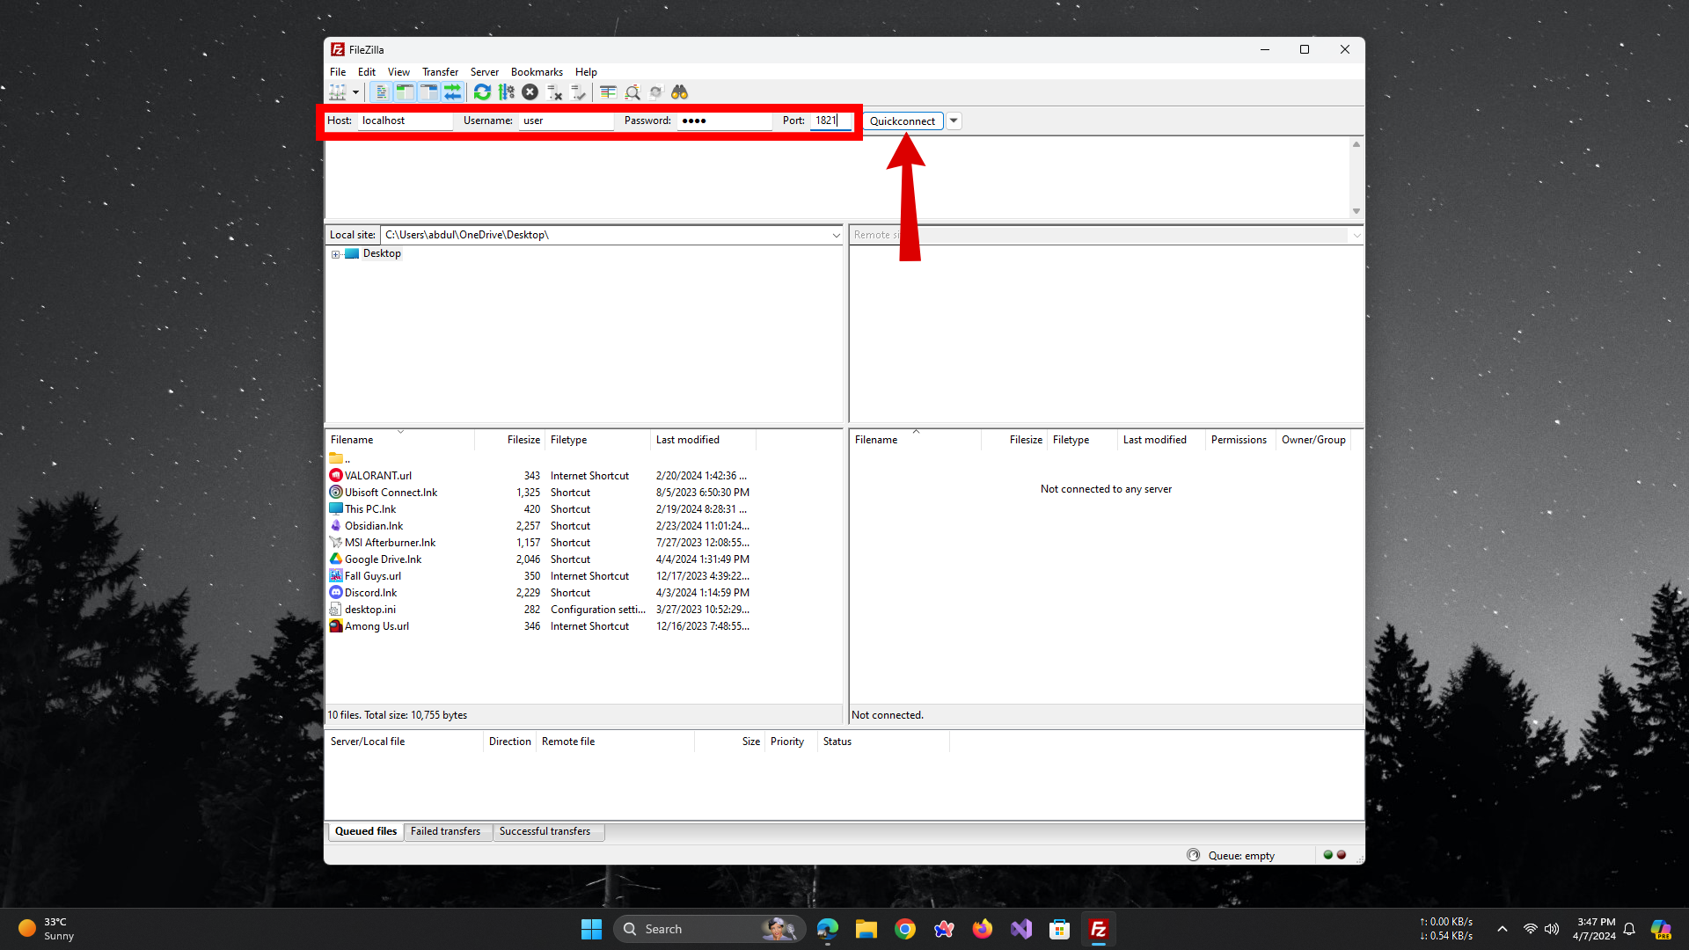Click Disconnect from server icon
This screenshot has width=1689, height=950.
click(x=554, y=92)
